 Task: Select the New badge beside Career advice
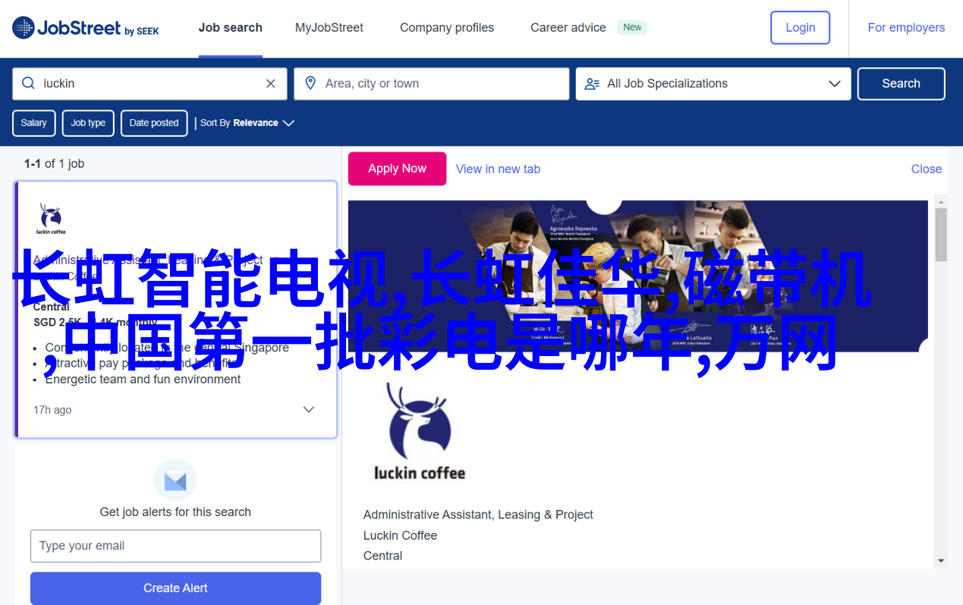632,27
